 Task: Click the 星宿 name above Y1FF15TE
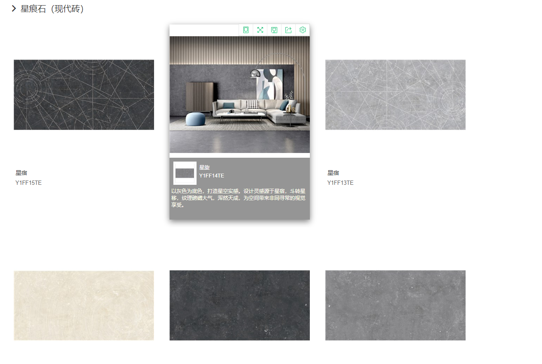point(21,173)
